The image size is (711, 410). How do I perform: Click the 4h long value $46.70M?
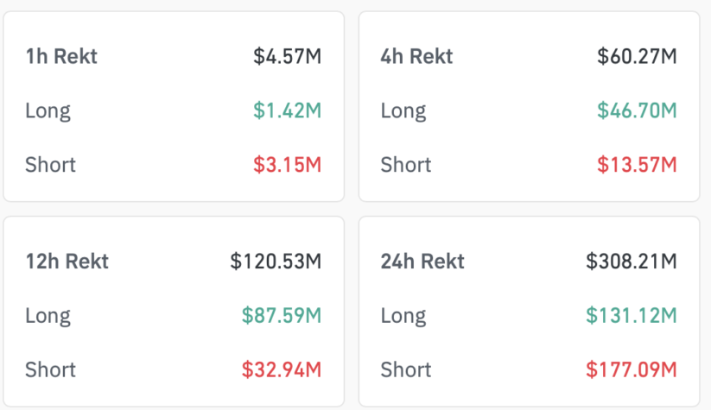(637, 110)
